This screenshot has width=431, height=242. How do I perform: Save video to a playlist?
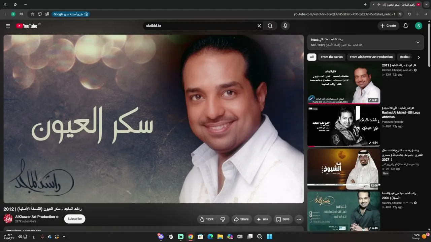click(283, 219)
